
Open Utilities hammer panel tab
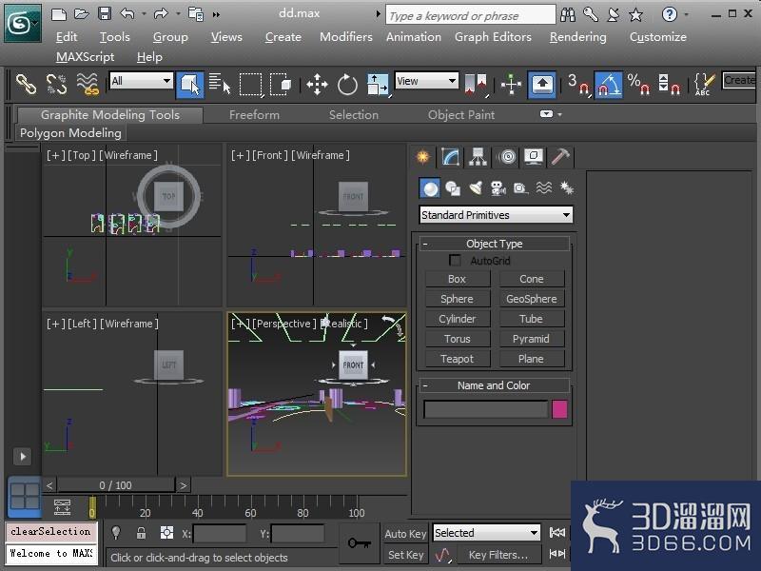click(561, 157)
